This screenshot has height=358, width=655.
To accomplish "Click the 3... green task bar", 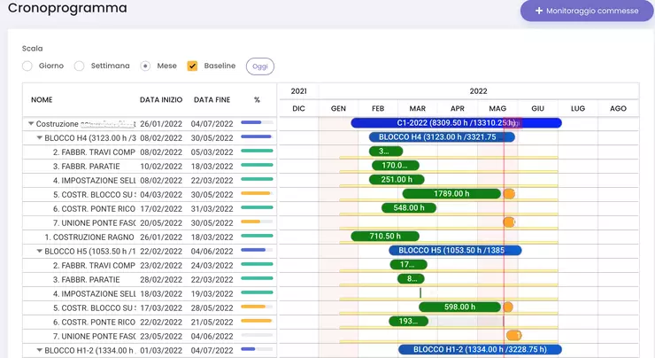I will 386,151.
